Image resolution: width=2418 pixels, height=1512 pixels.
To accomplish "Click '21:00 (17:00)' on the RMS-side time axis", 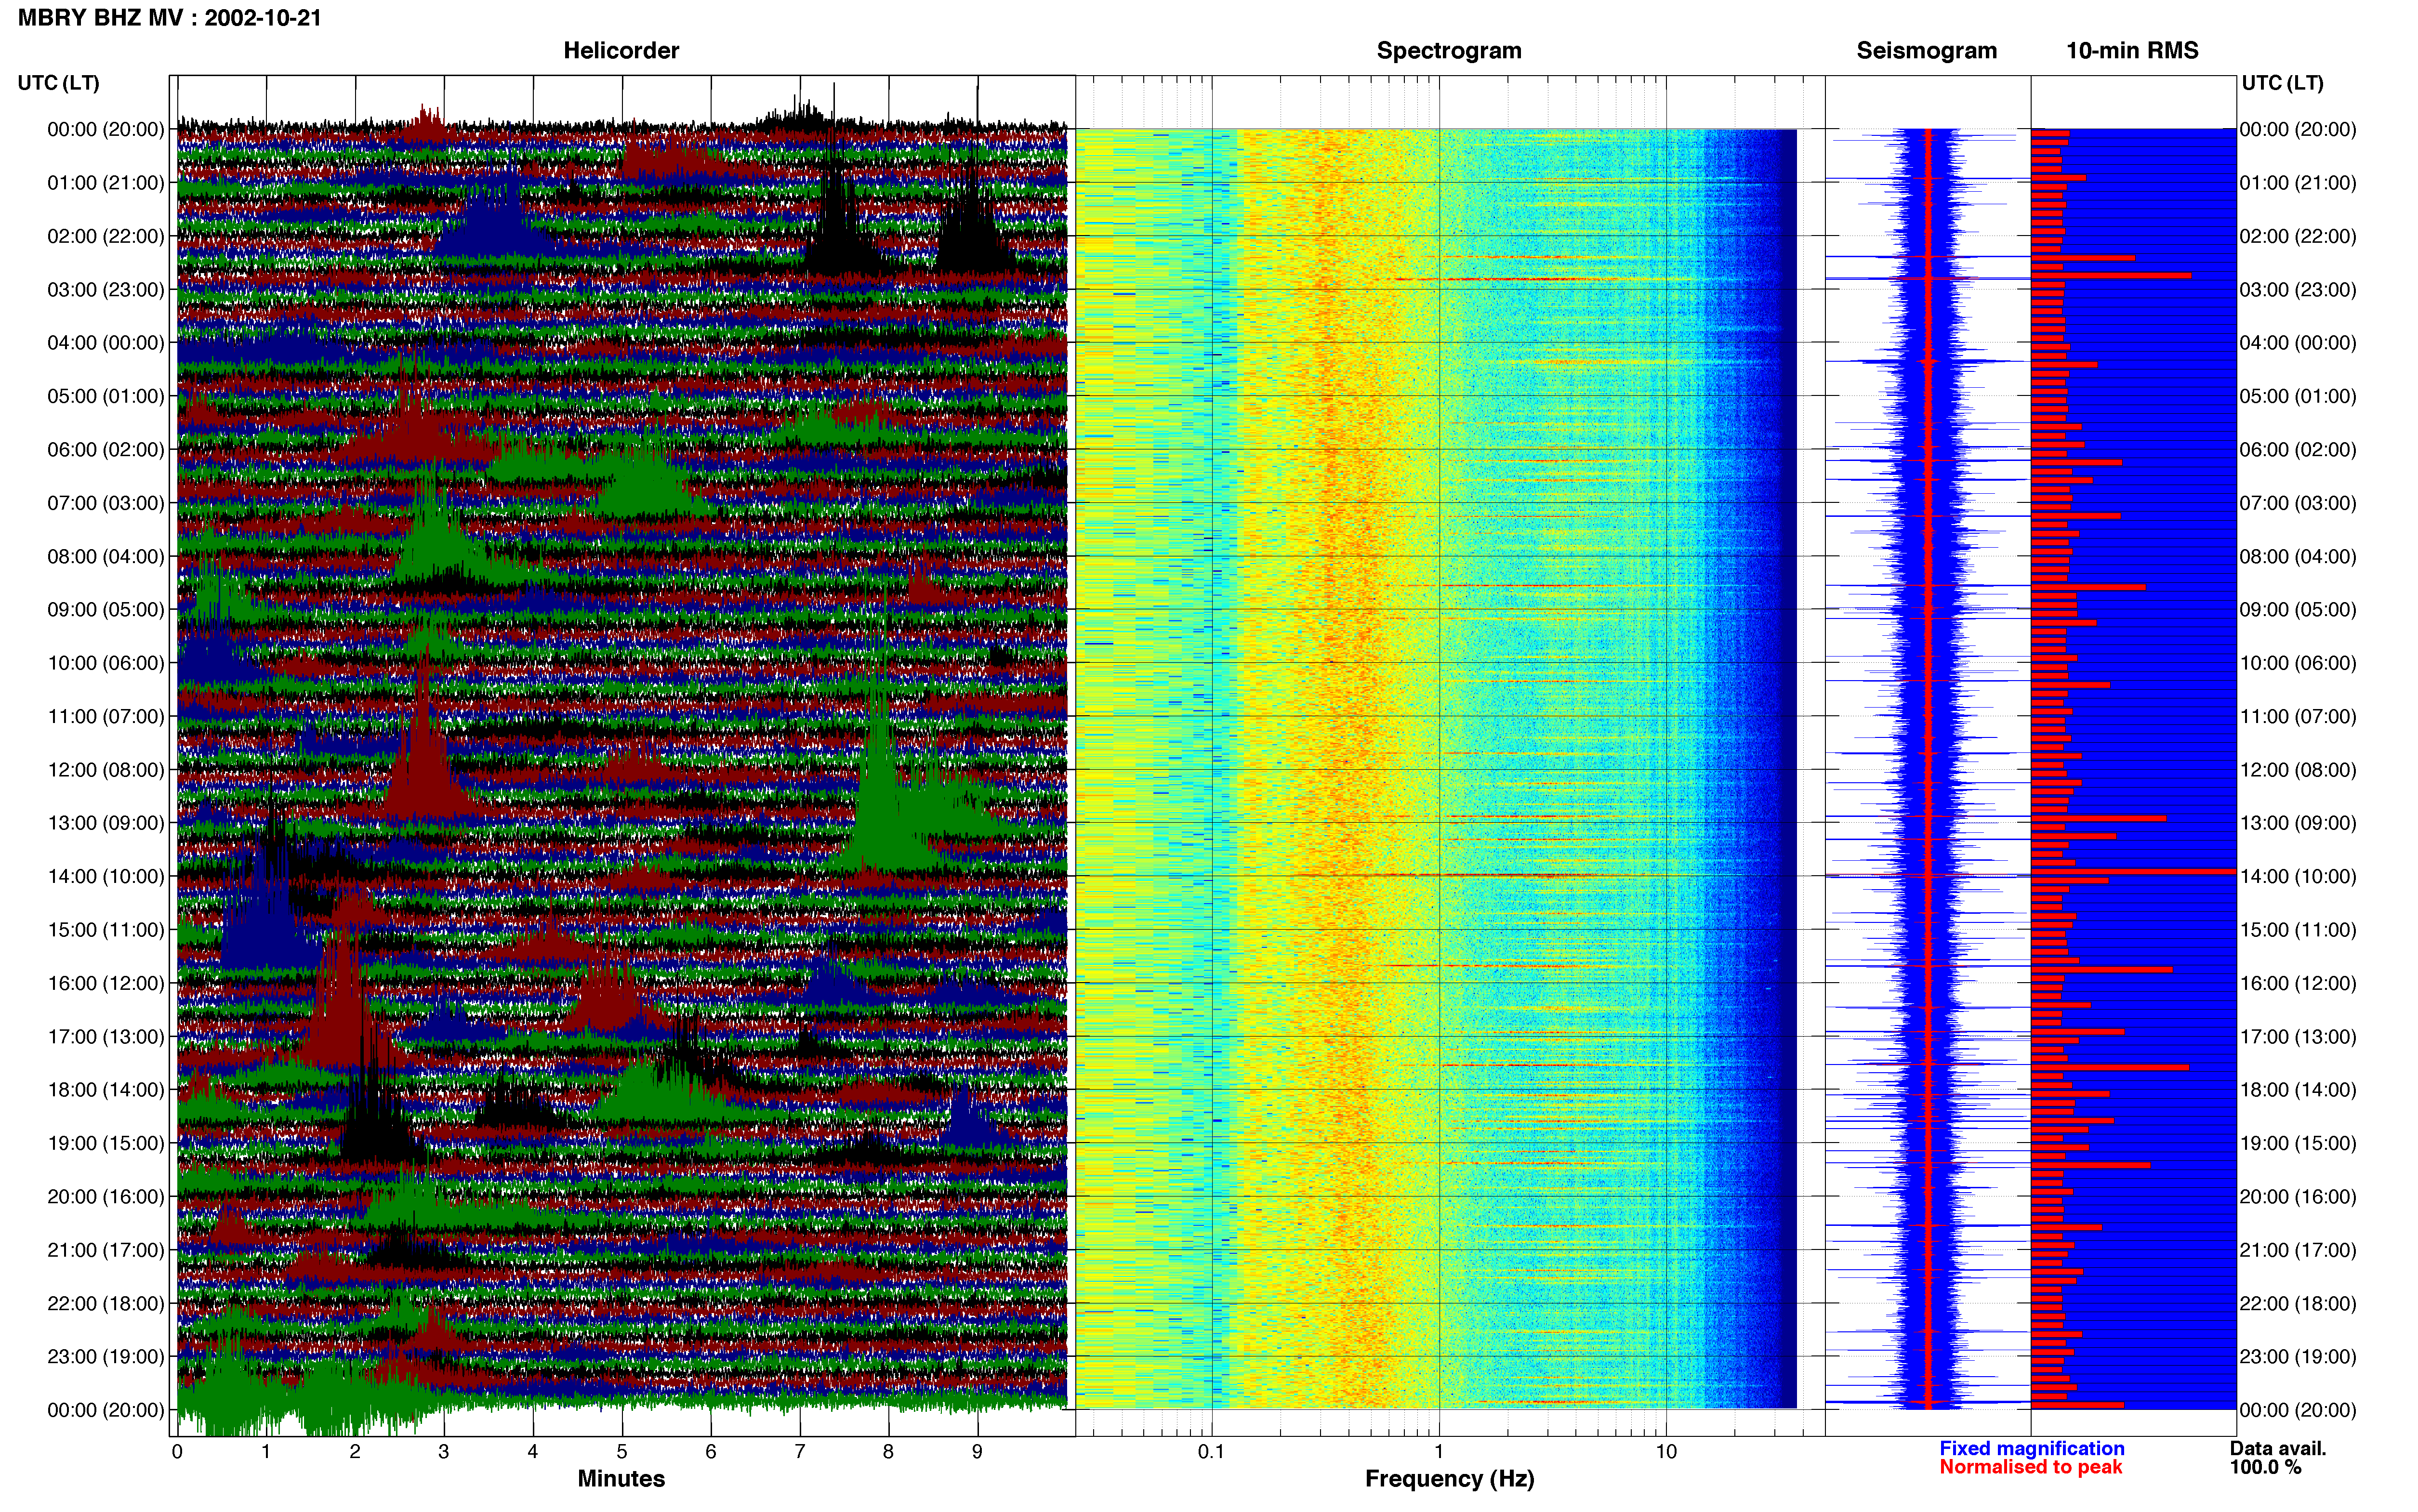I will pos(2298,1250).
